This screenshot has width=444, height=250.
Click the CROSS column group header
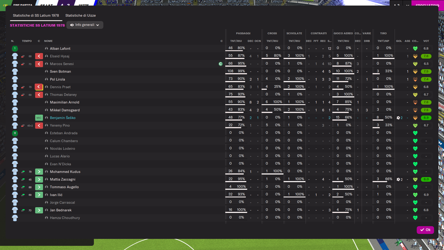(272, 33)
